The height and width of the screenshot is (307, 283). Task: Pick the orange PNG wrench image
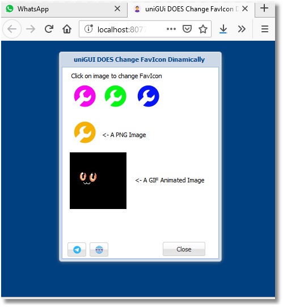[85, 133]
